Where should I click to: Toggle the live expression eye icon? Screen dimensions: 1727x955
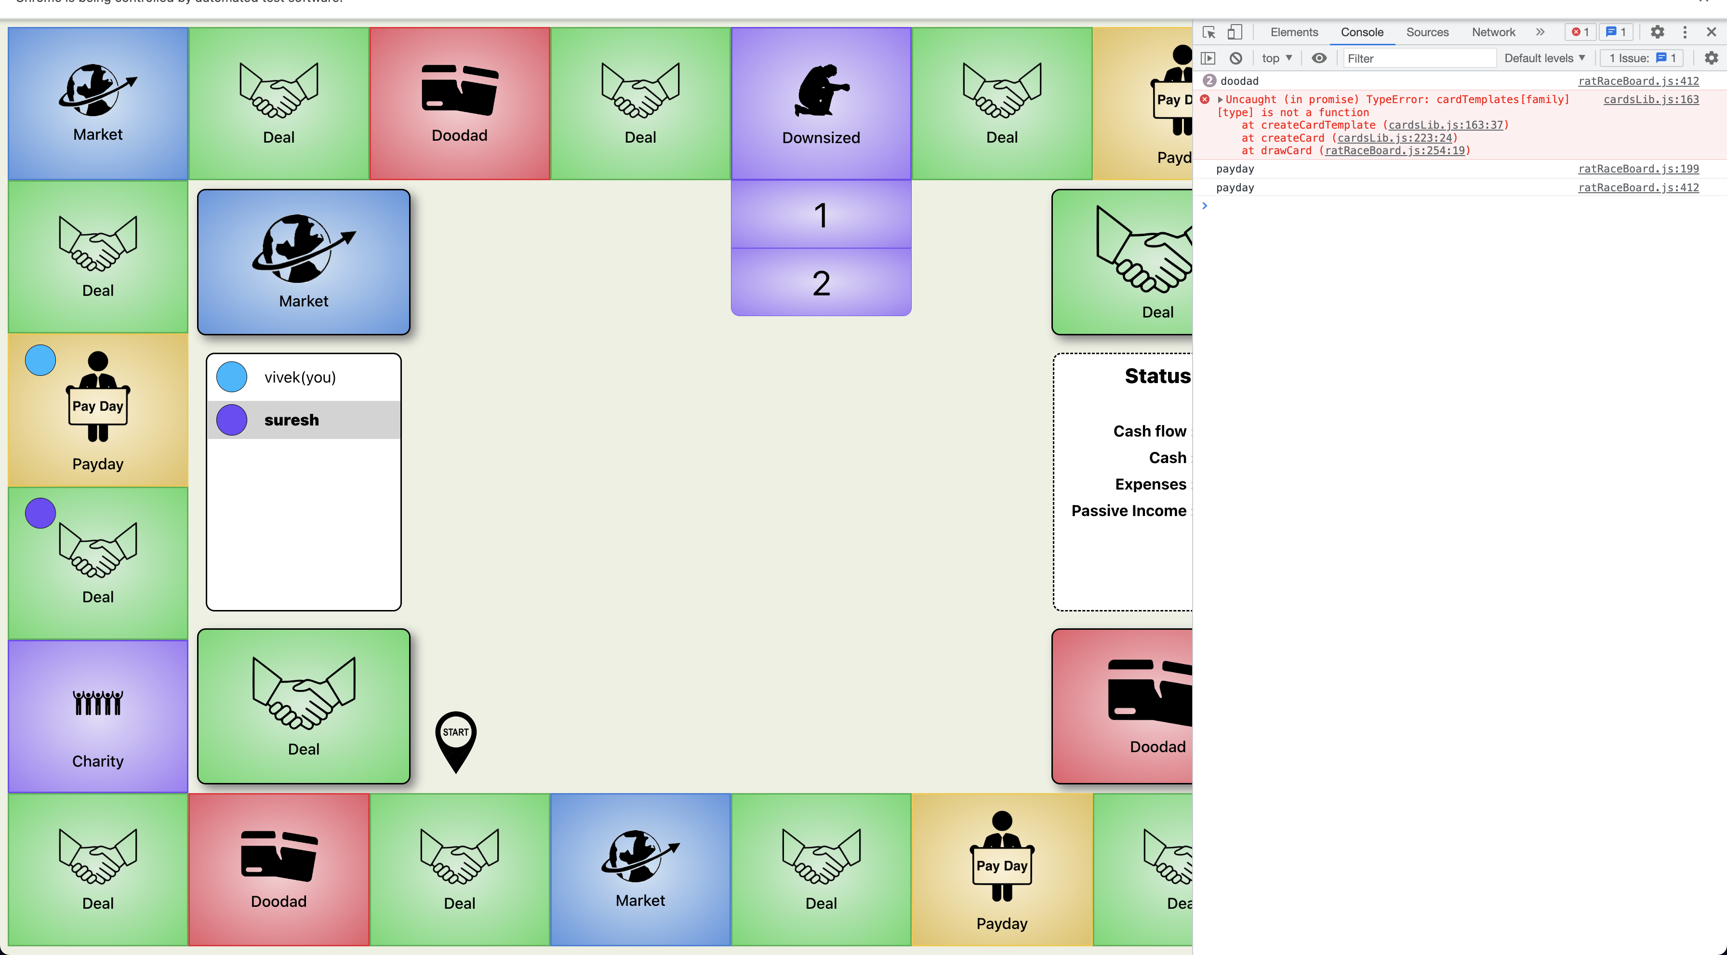click(1319, 58)
